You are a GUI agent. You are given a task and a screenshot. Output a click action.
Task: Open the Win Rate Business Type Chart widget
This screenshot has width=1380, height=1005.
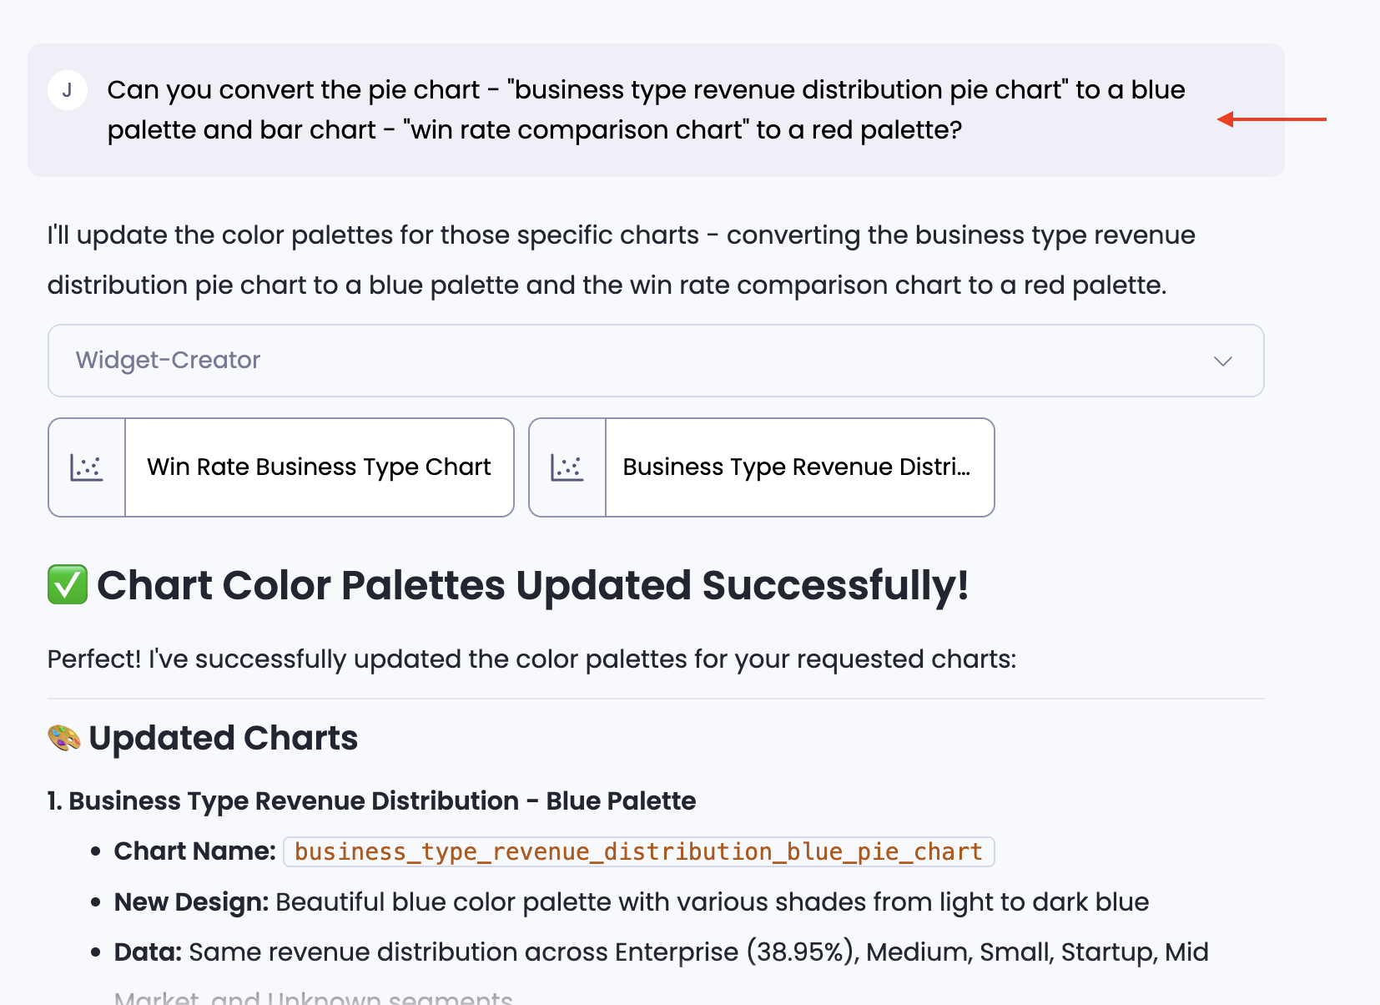(x=319, y=467)
